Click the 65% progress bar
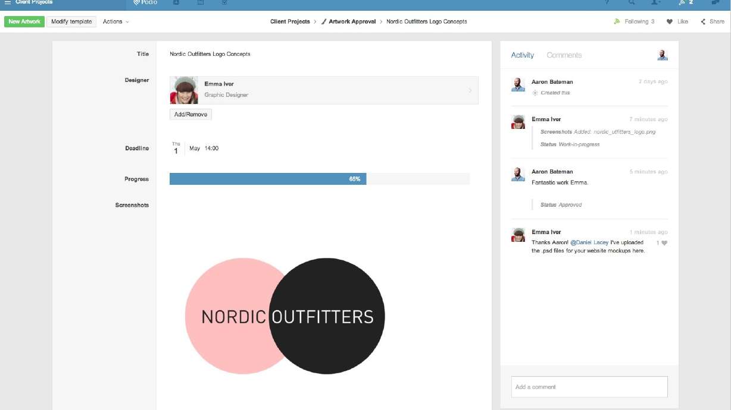731x410 pixels. 268,178
